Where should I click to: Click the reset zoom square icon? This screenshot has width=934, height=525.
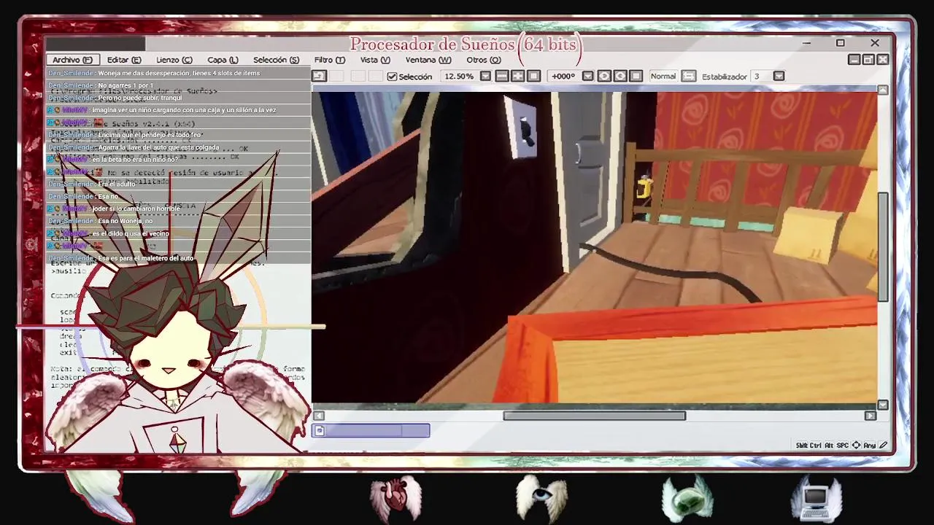pyautogui.click(x=533, y=76)
